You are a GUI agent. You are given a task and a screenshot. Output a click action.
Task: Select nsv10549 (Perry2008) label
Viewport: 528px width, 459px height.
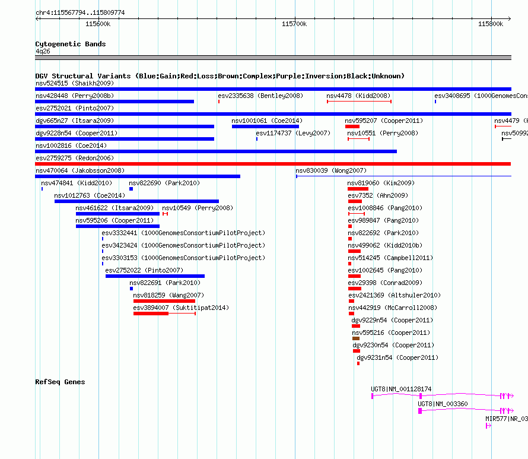pos(198,208)
